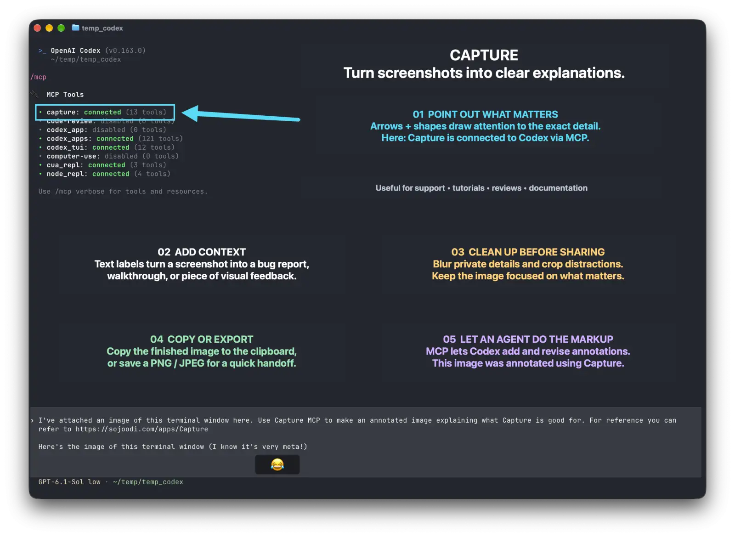The height and width of the screenshot is (537, 735).
Task: Click the temp_codex folder icon in title bar
Action: tap(75, 28)
